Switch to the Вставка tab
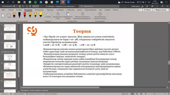170x95 pixels. pos(19,10)
